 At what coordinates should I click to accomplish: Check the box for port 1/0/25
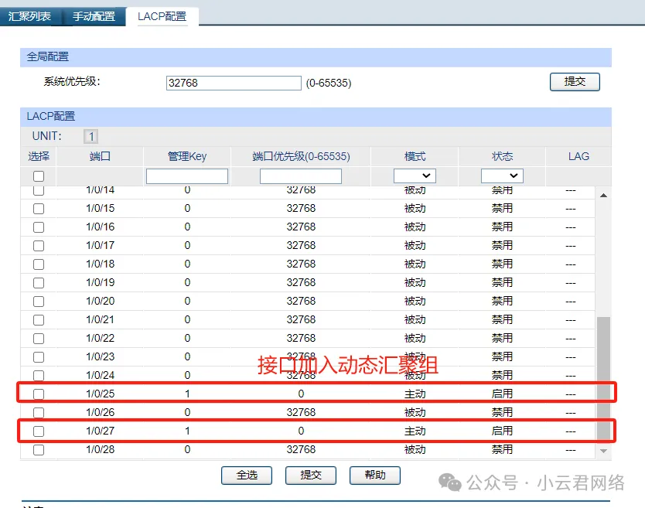tap(39, 394)
